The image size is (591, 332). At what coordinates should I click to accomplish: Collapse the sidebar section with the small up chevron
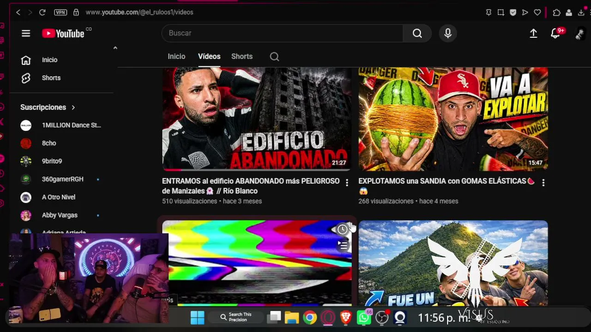[x=115, y=47]
